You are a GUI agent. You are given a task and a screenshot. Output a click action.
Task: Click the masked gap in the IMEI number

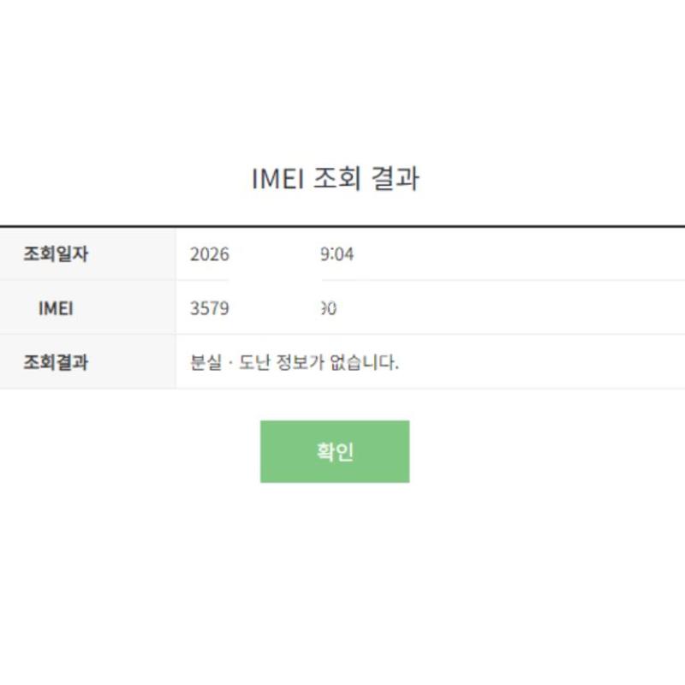click(274, 309)
